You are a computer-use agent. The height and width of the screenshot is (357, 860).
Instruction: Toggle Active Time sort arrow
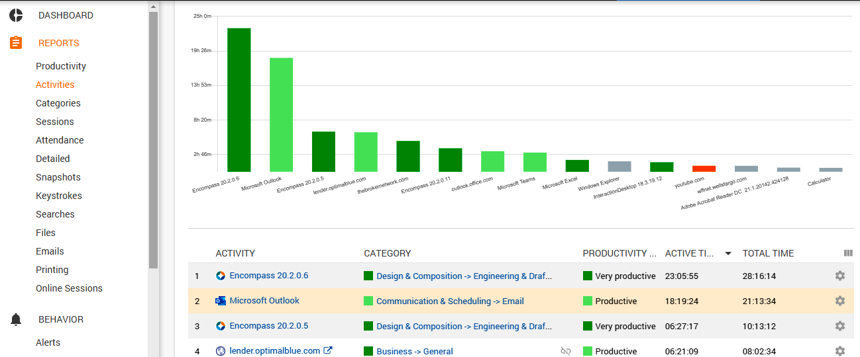pos(728,253)
